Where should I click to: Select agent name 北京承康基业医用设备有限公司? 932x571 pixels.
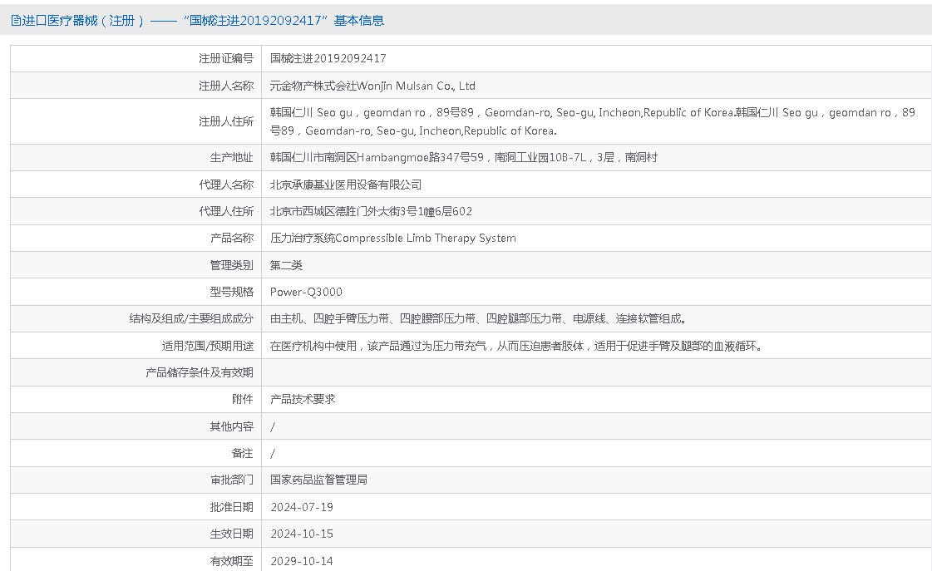pos(346,185)
